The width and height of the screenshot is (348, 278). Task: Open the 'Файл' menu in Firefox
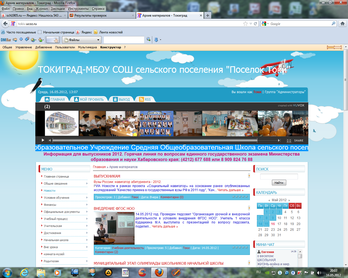click(5, 9)
